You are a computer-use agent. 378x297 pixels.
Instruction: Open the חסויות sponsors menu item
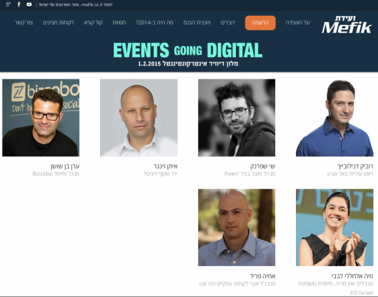(x=119, y=23)
